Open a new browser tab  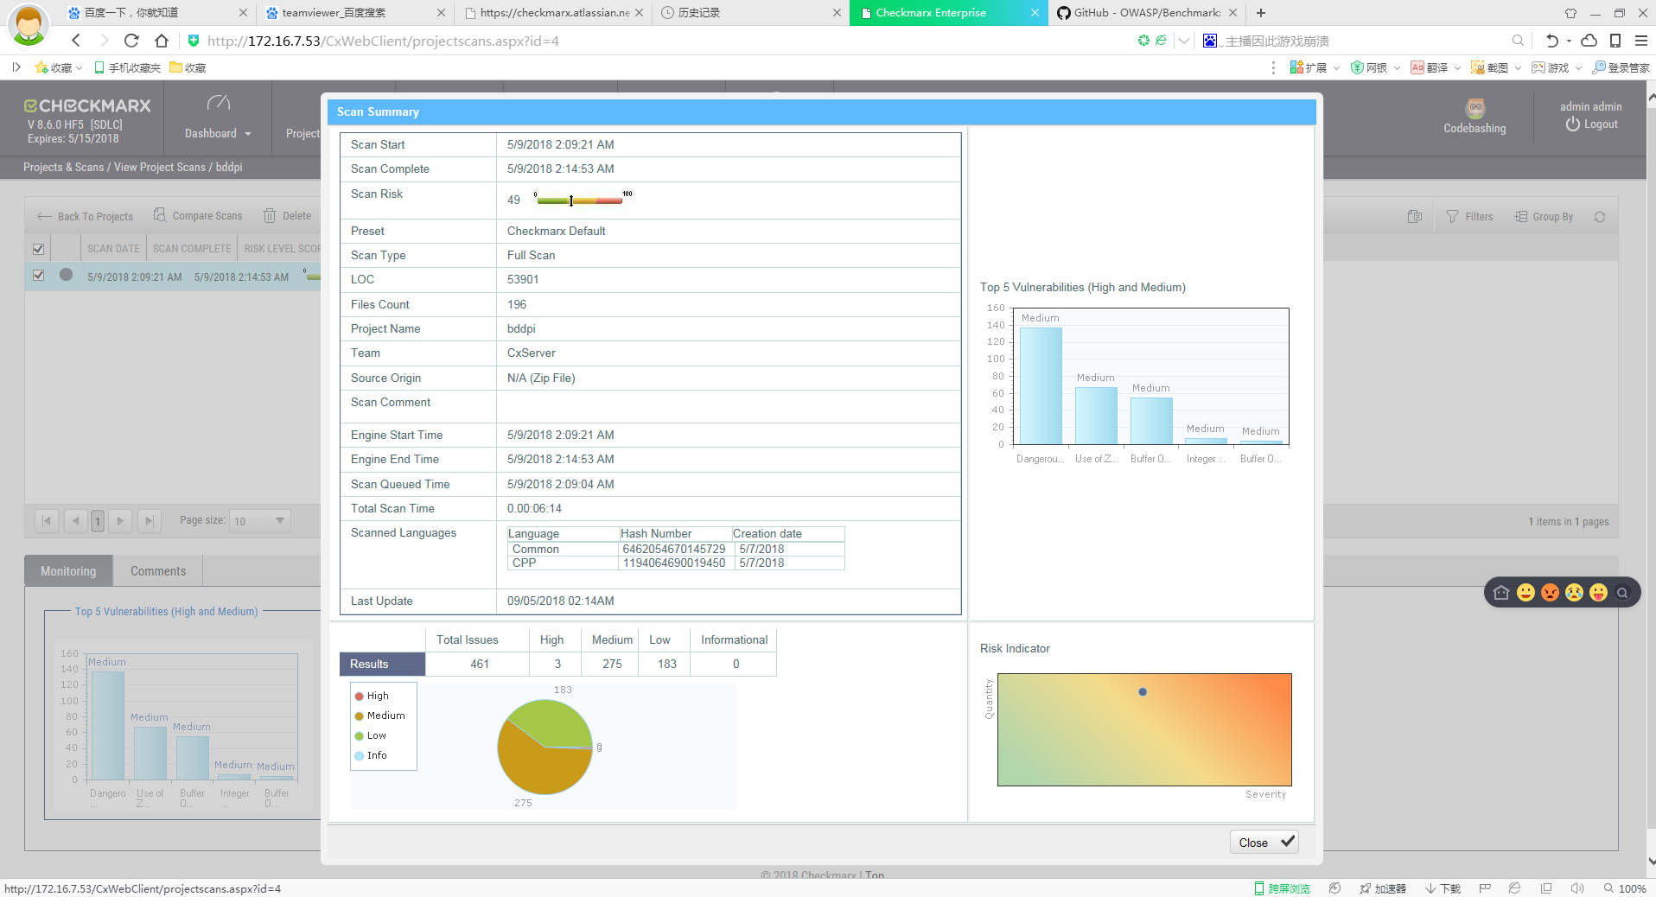(1261, 13)
